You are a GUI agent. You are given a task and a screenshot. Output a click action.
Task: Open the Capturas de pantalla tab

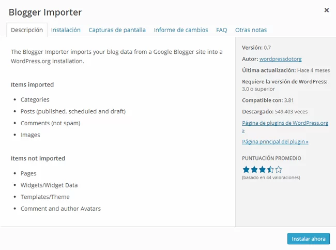click(117, 30)
